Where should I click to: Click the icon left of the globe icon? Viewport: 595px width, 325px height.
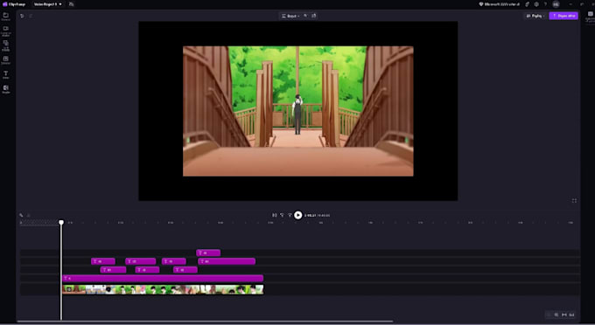(x=528, y=4)
